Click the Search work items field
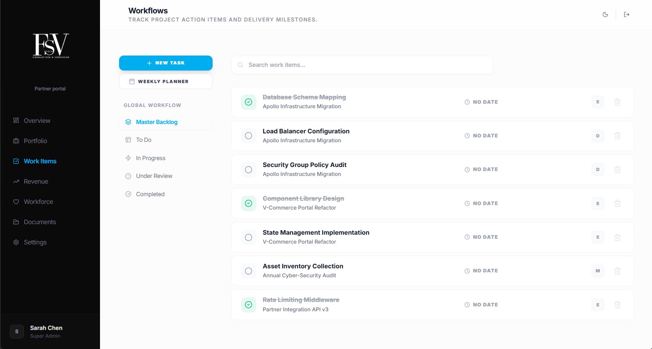This screenshot has width=652, height=349. (362, 65)
